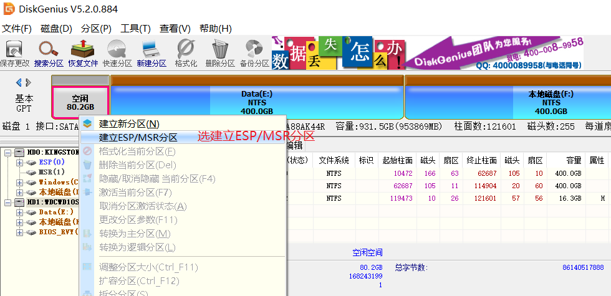
Task: Click the 标识 column header
Action: point(367,160)
